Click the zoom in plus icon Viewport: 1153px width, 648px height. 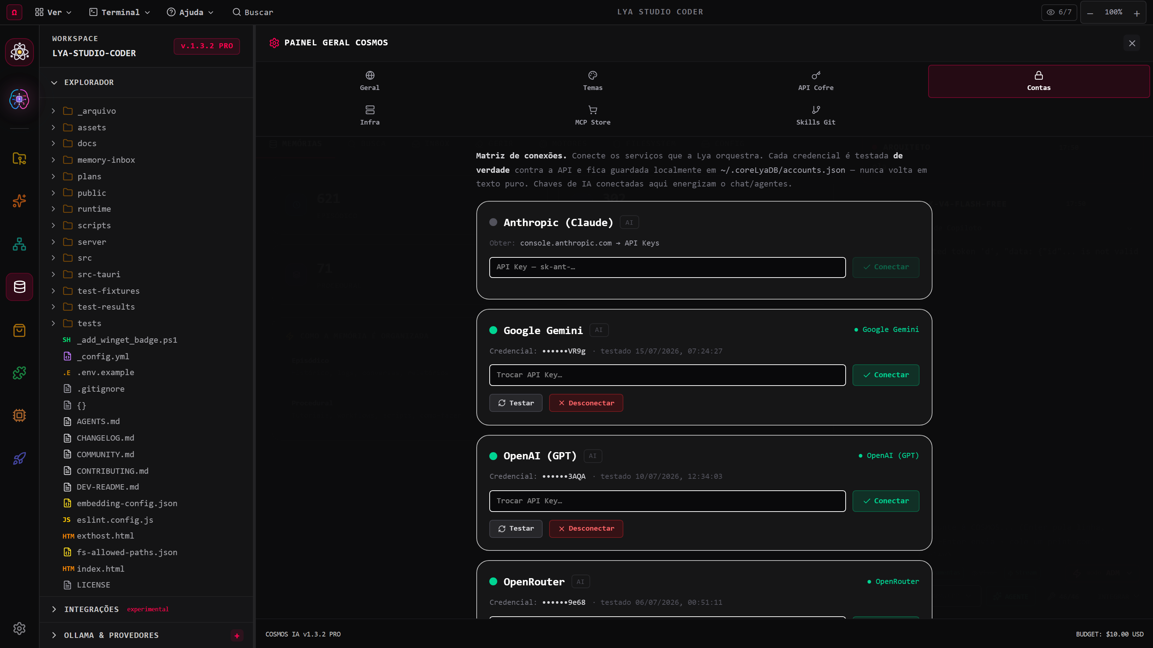[x=1137, y=13]
